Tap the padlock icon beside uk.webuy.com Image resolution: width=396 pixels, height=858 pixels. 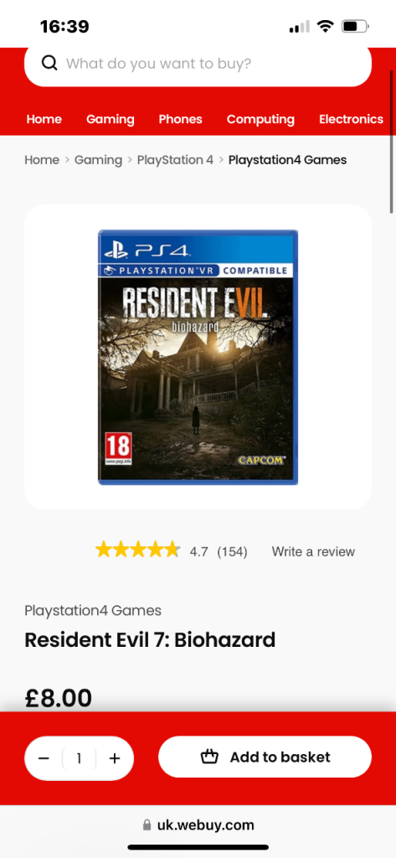point(147,824)
